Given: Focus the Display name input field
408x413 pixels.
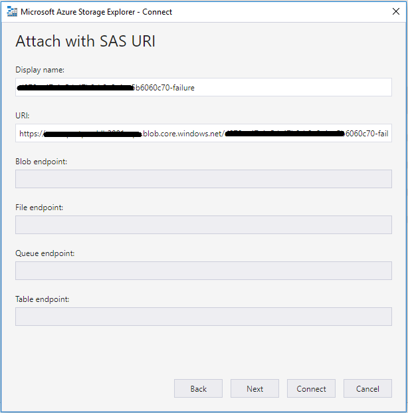Looking at the screenshot, I should [203, 87].
